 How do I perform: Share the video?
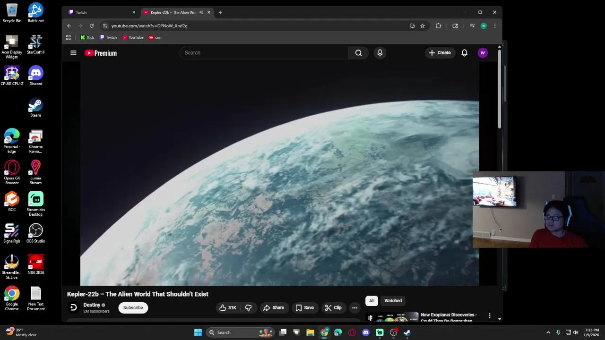tap(274, 308)
